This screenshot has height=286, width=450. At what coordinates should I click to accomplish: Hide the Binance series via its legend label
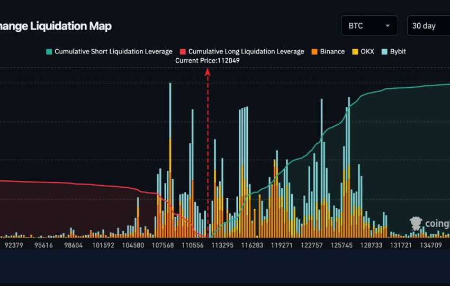click(x=332, y=52)
